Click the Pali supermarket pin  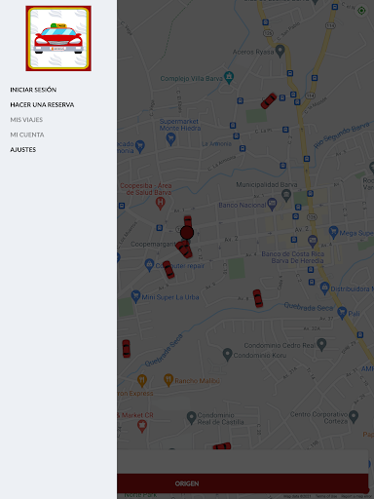point(342,313)
